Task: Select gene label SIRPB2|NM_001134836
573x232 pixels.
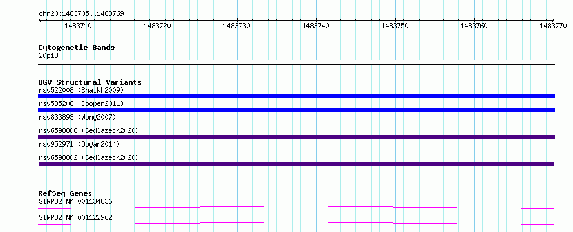Action: coord(75,201)
